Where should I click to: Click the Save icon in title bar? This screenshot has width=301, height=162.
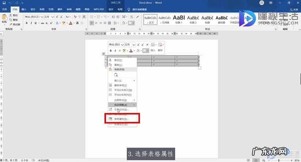tap(4, 3)
